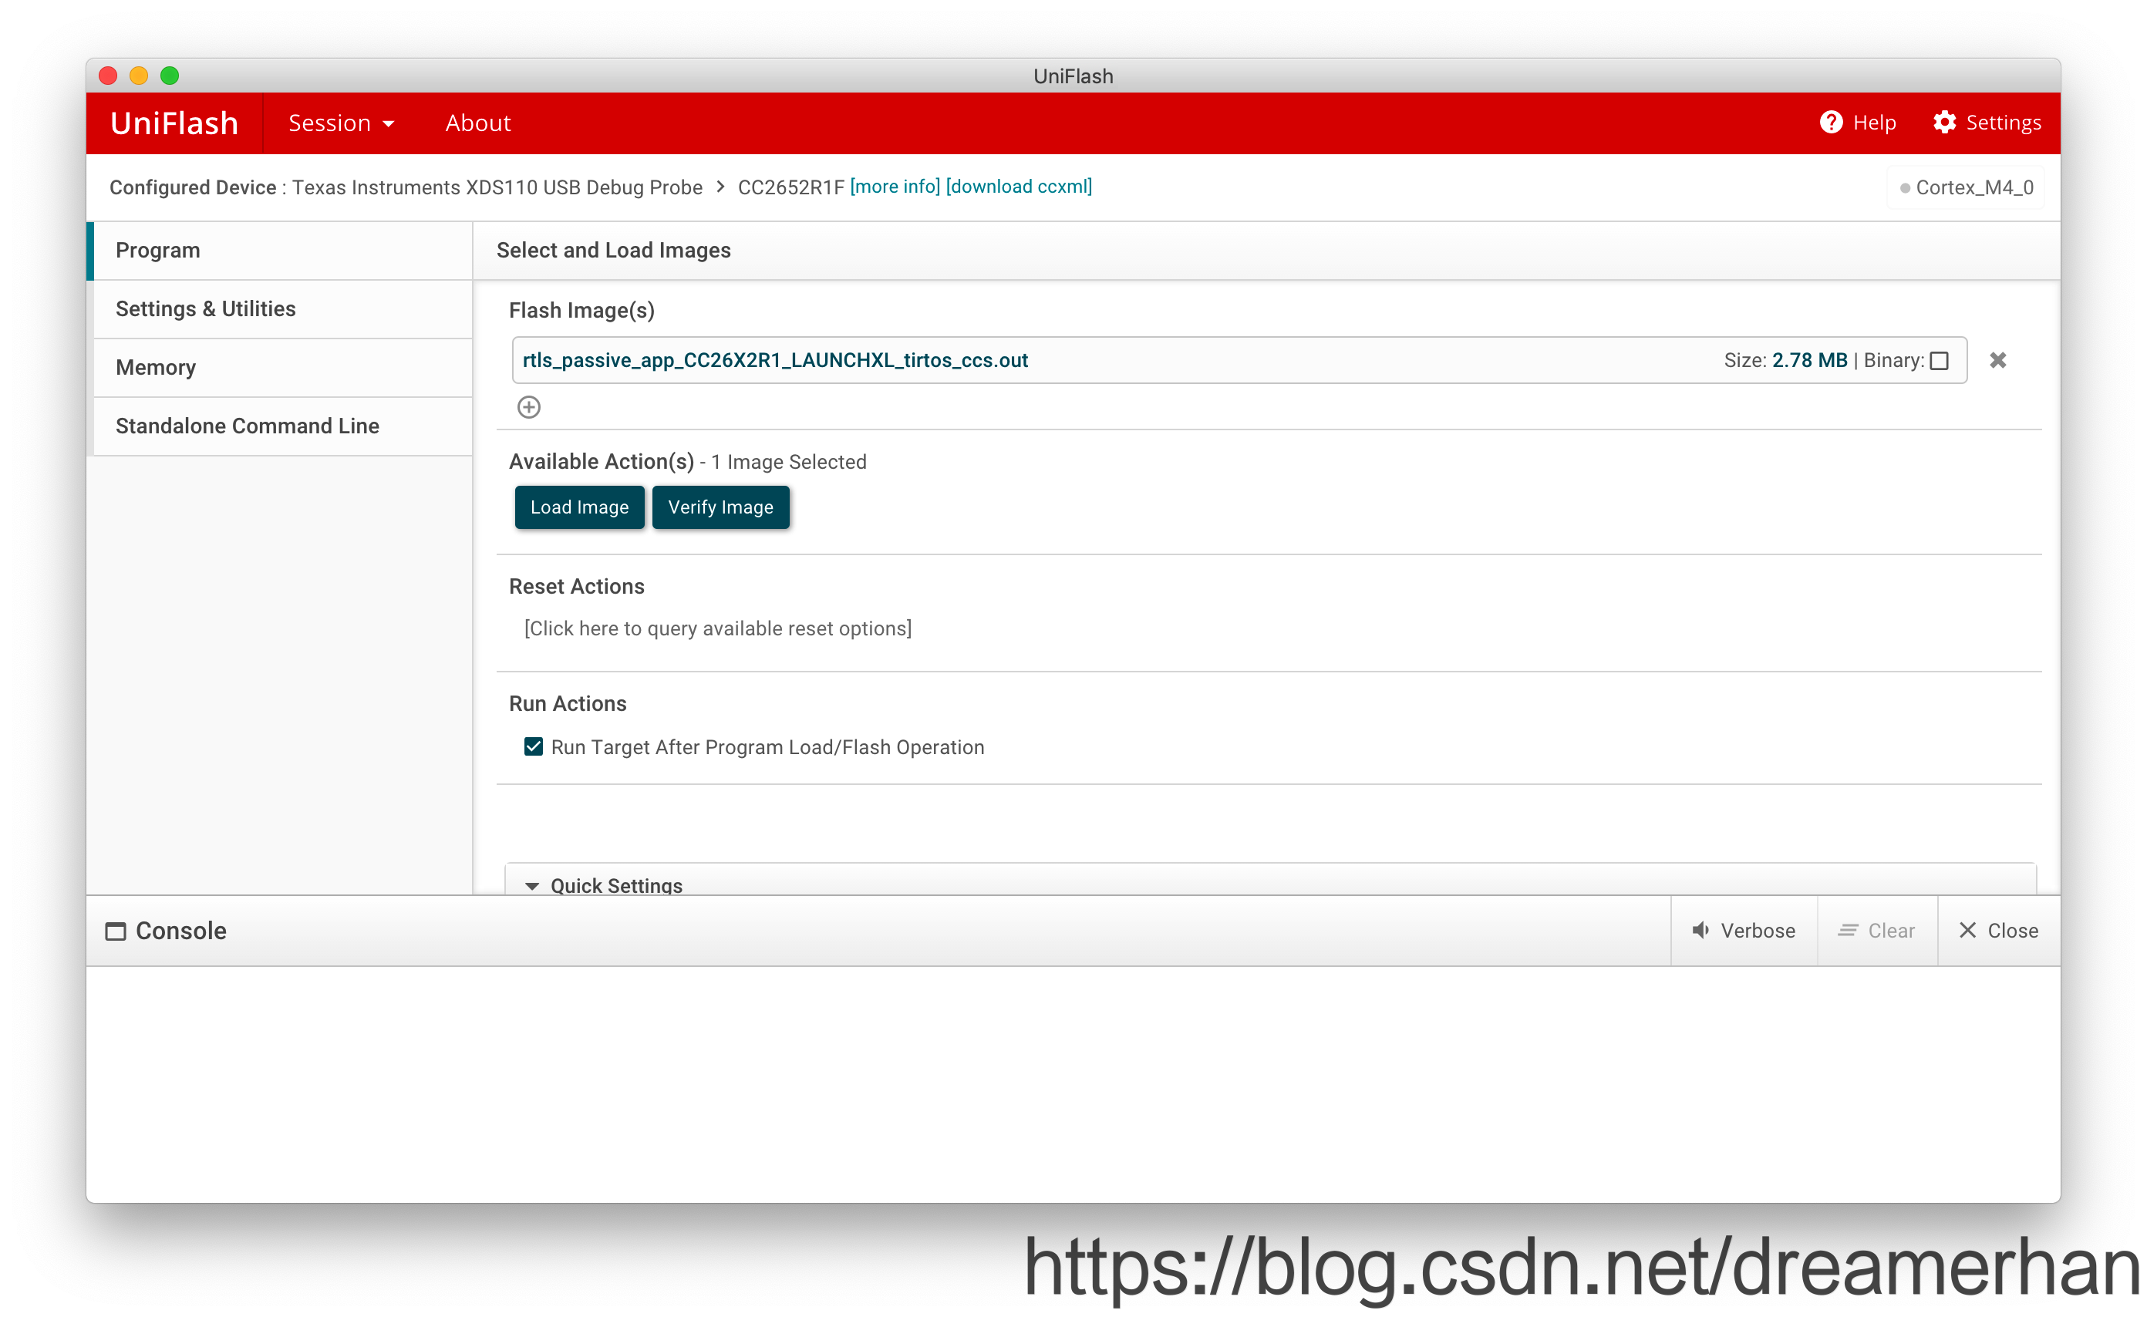
Task: Open the Session dropdown menu
Action: 341,123
